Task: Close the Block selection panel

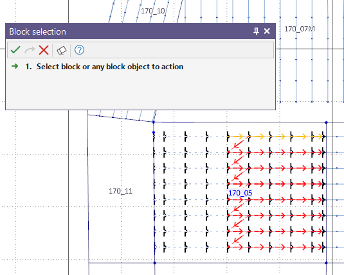Action: (x=267, y=31)
